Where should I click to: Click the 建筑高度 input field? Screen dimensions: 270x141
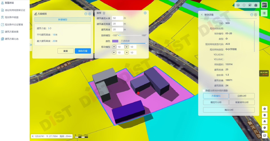117,29
